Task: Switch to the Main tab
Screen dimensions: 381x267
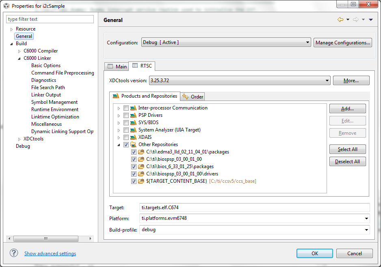Action: [x=117, y=66]
